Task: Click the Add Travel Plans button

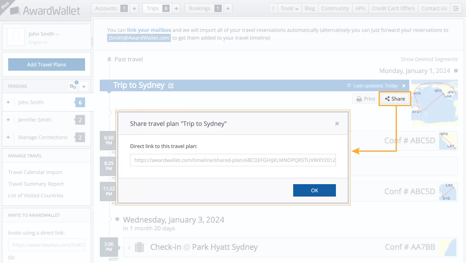Action: coord(47,64)
